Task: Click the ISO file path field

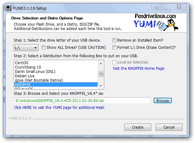Action: click(82, 100)
